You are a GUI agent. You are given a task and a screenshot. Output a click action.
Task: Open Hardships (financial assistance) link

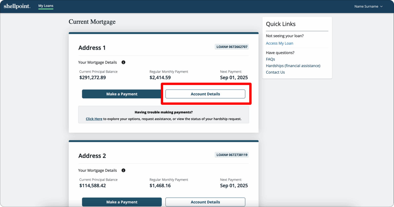[x=293, y=66]
